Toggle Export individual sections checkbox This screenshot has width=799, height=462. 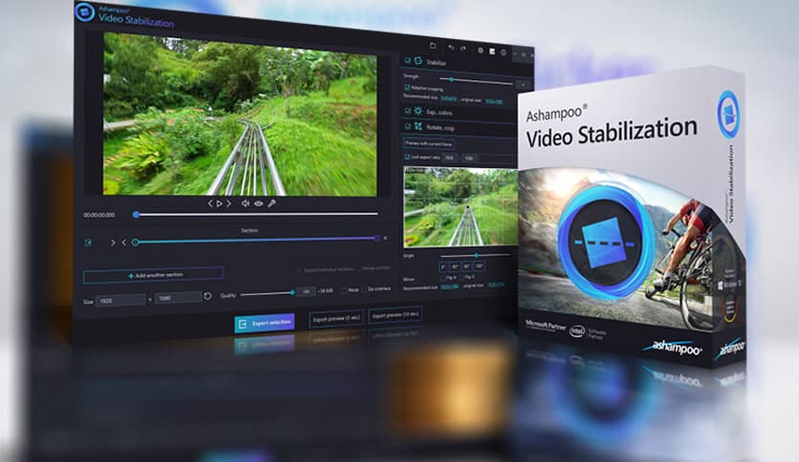click(x=300, y=270)
